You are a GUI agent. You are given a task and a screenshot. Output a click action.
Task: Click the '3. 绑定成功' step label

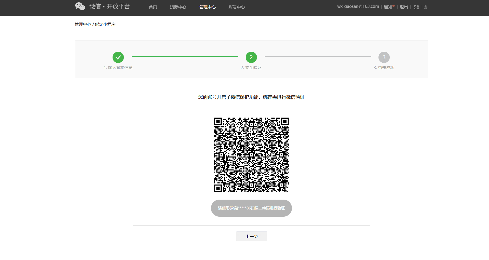pyautogui.click(x=384, y=68)
